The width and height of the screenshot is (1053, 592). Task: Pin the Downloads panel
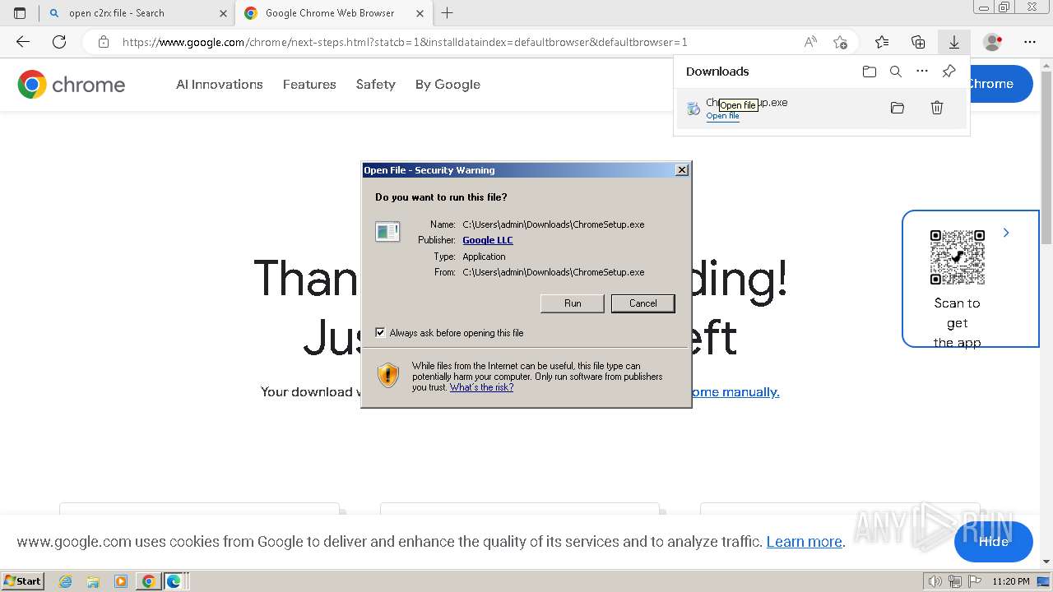[949, 72]
